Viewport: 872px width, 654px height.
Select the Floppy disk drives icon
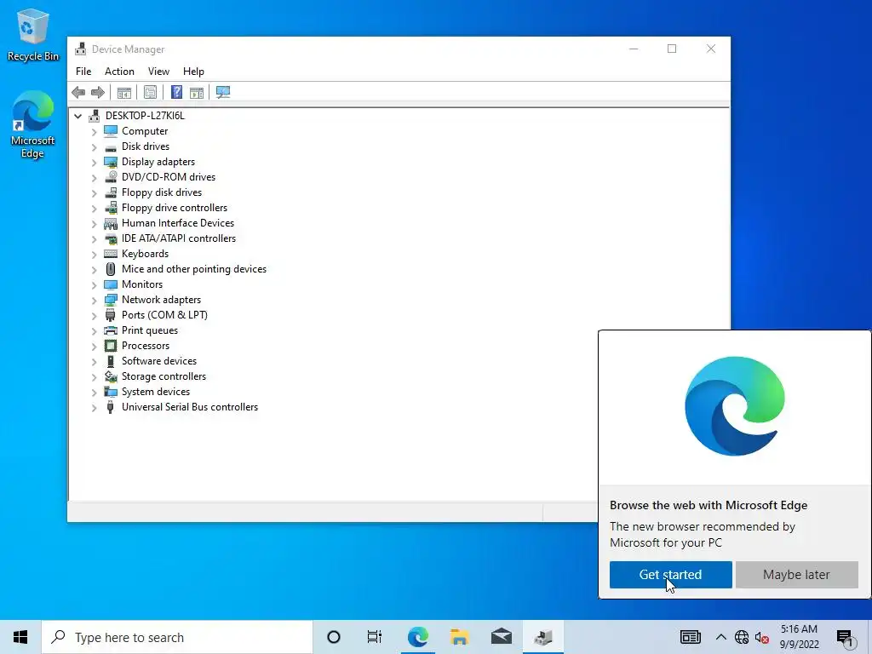[111, 192]
